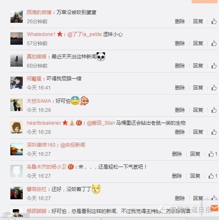Image resolution: width=219 pixels, height=220 pixels.
Task: Delete the comment from 西海的微博
Action: point(180,22)
